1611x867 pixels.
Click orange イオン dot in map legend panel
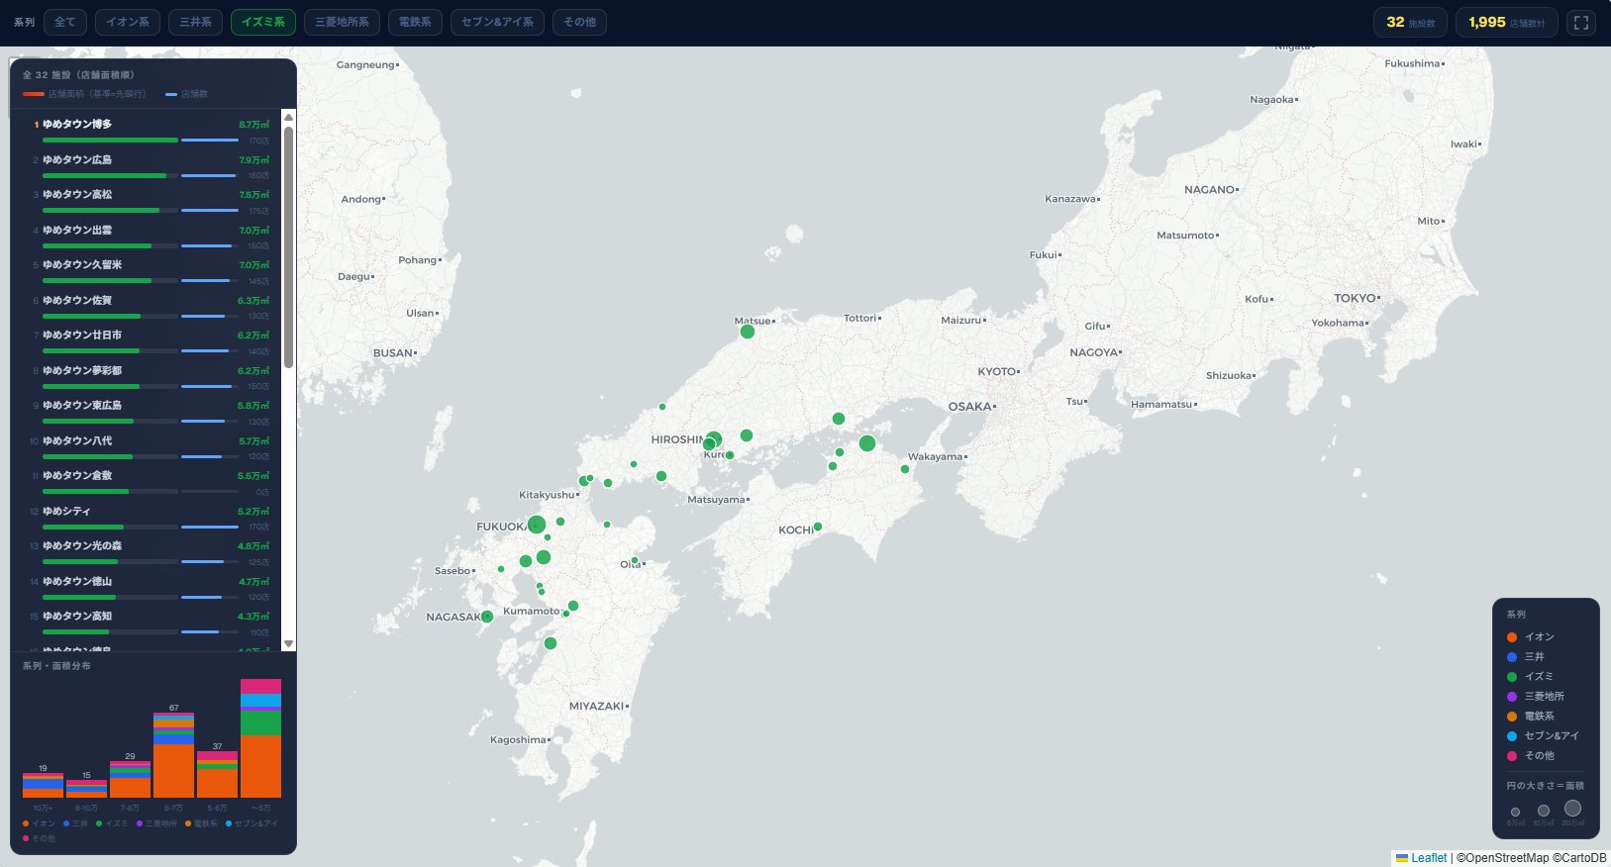click(1512, 637)
